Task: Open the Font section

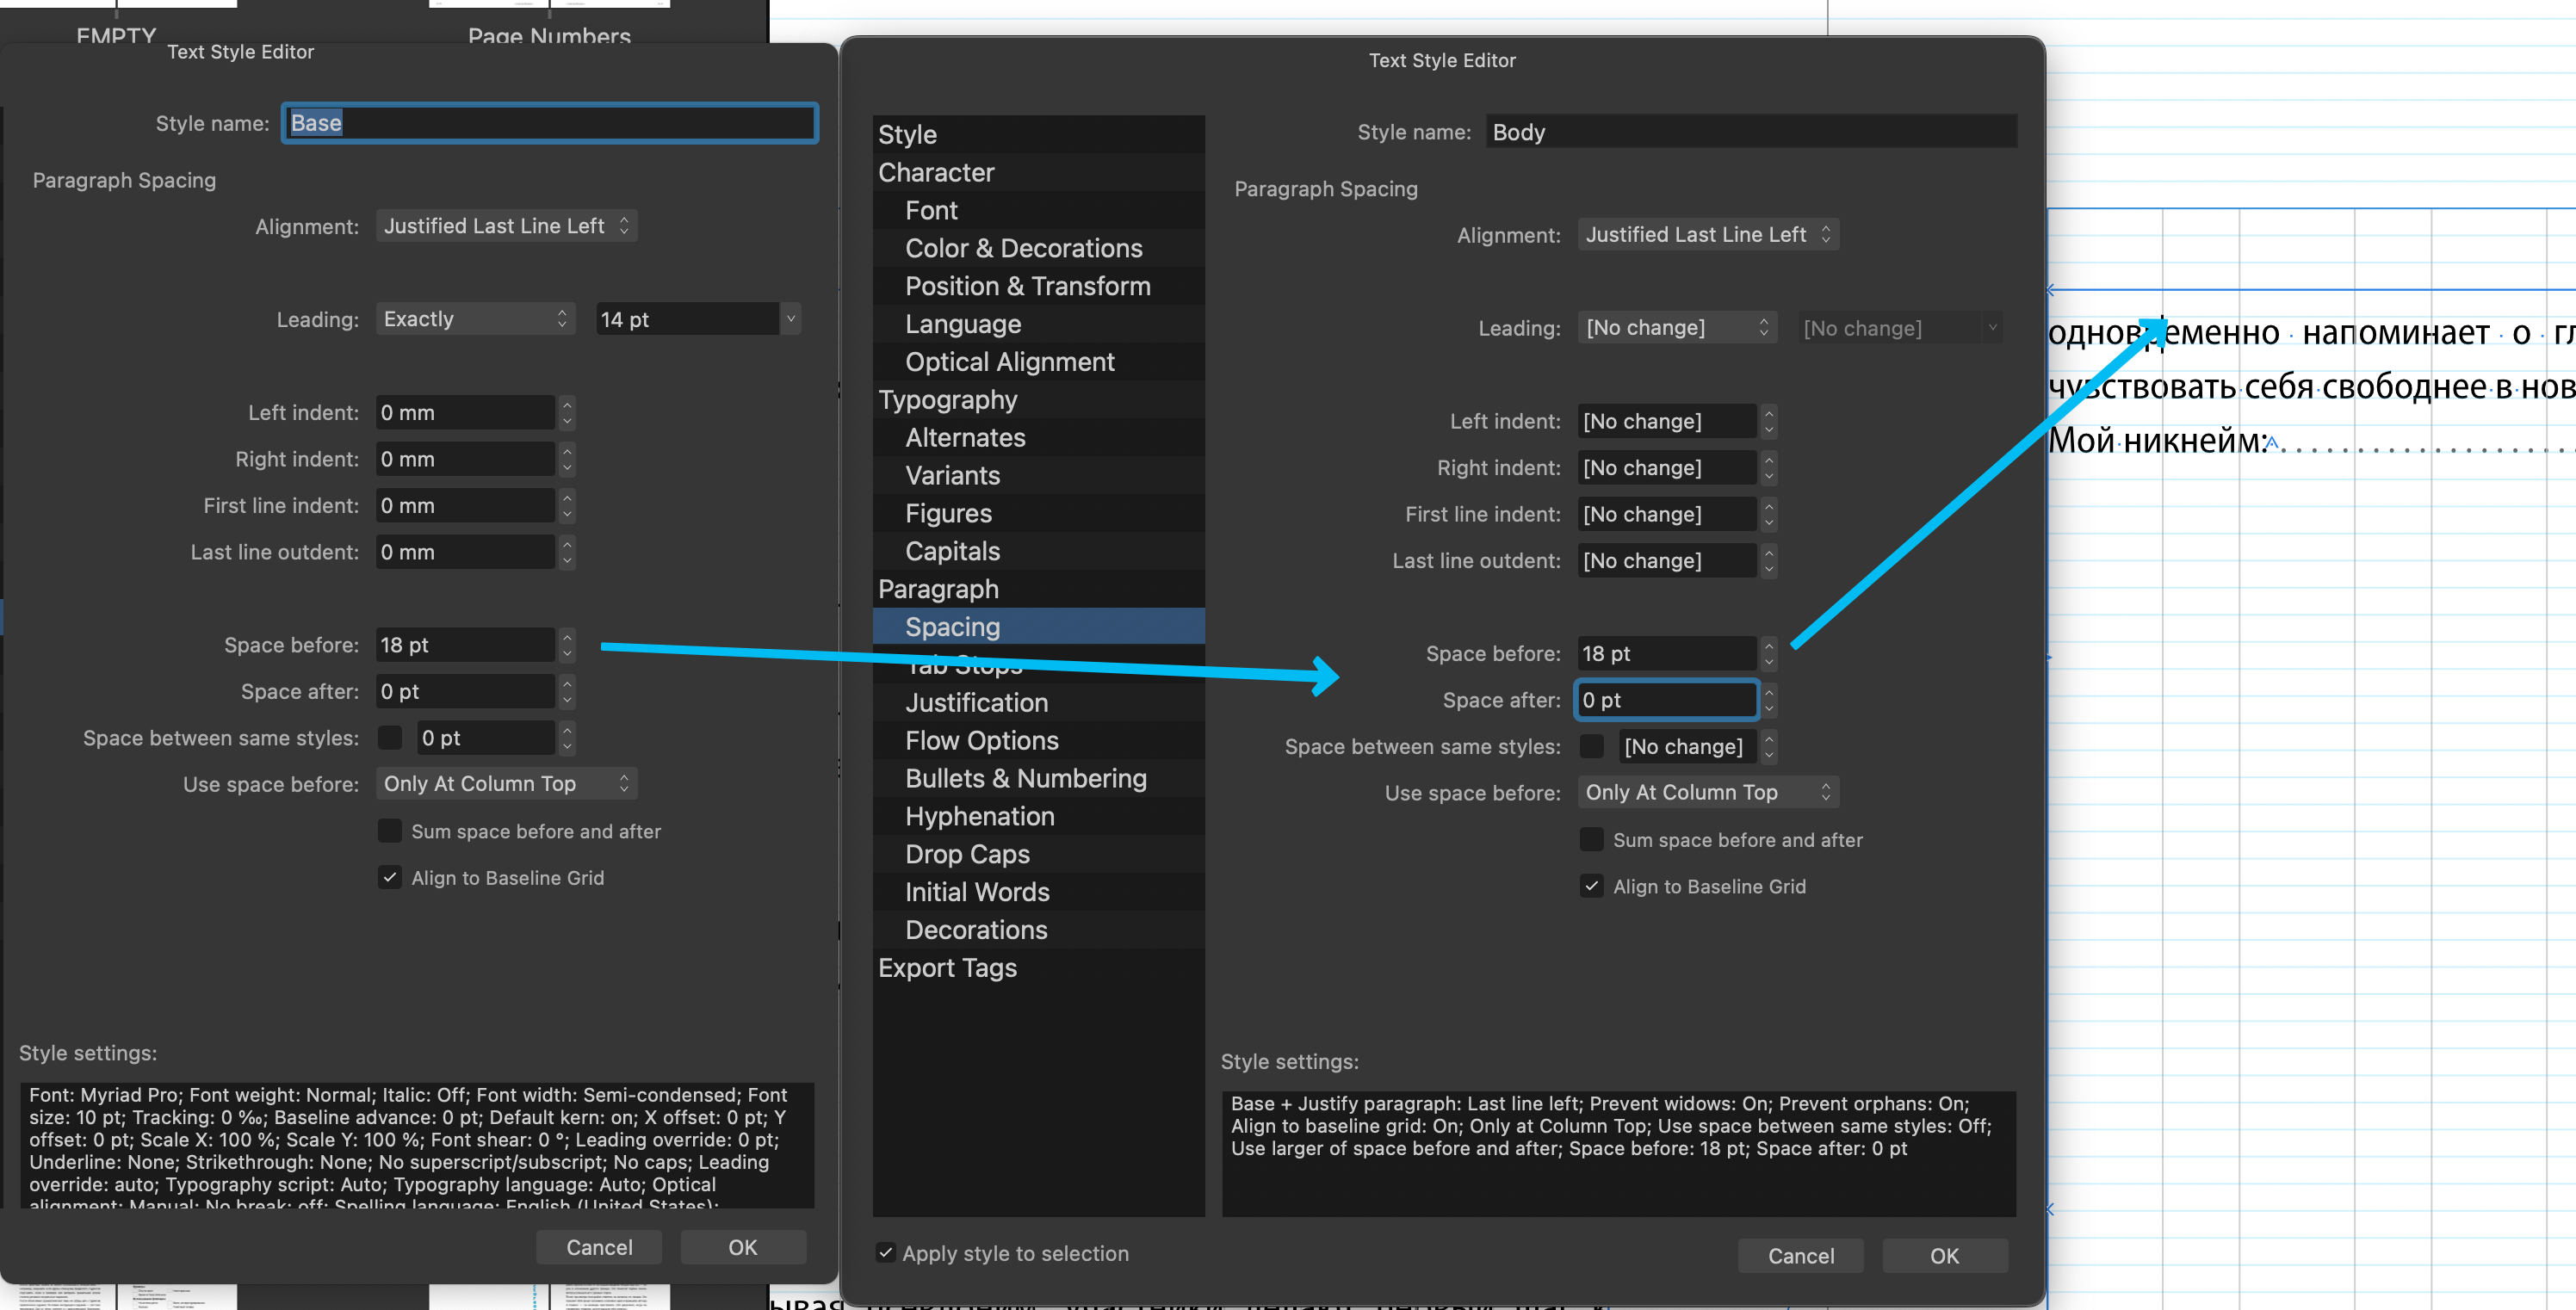Action: (x=1038, y=210)
